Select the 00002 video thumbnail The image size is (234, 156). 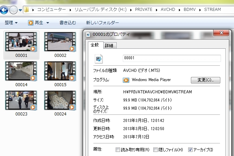60,42
